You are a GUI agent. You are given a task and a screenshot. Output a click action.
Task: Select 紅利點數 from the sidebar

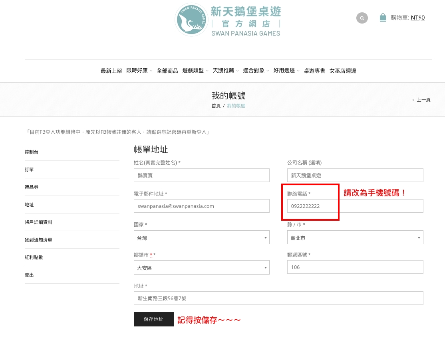tap(34, 257)
